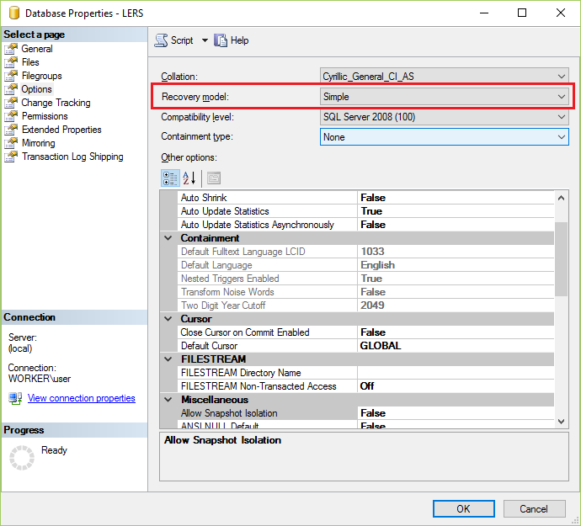581x526 pixels.
Task: Select the Allow Snapshot Isolation row
Action: coord(365,413)
